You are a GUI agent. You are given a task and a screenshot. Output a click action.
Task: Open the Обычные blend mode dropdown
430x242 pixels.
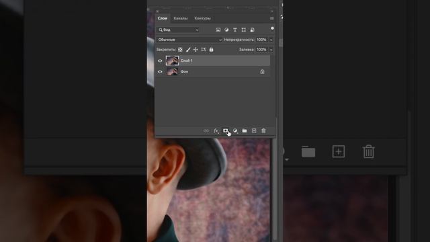(189, 40)
